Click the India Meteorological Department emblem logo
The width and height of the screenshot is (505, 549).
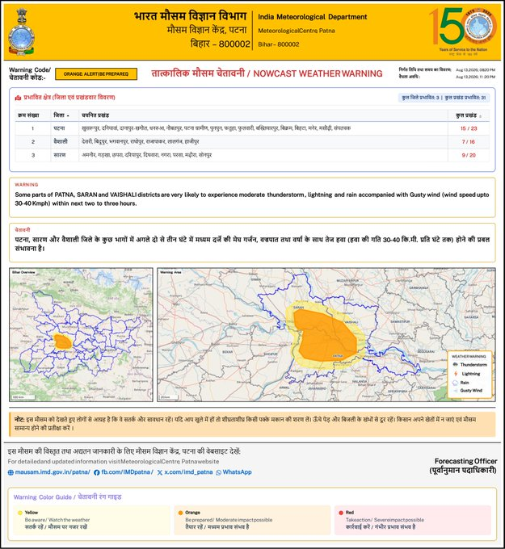[x=21, y=31]
